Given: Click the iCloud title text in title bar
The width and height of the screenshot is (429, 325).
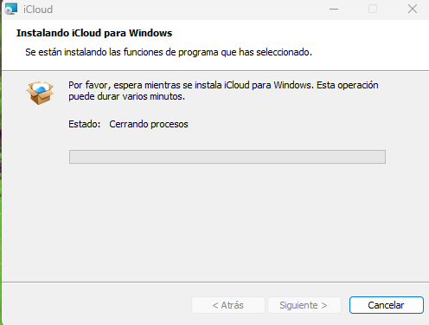Looking at the screenshot, I should pos(38,10).
